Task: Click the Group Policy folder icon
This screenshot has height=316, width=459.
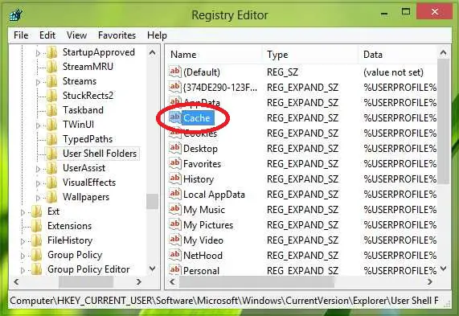Action: (x=37, y=256)
